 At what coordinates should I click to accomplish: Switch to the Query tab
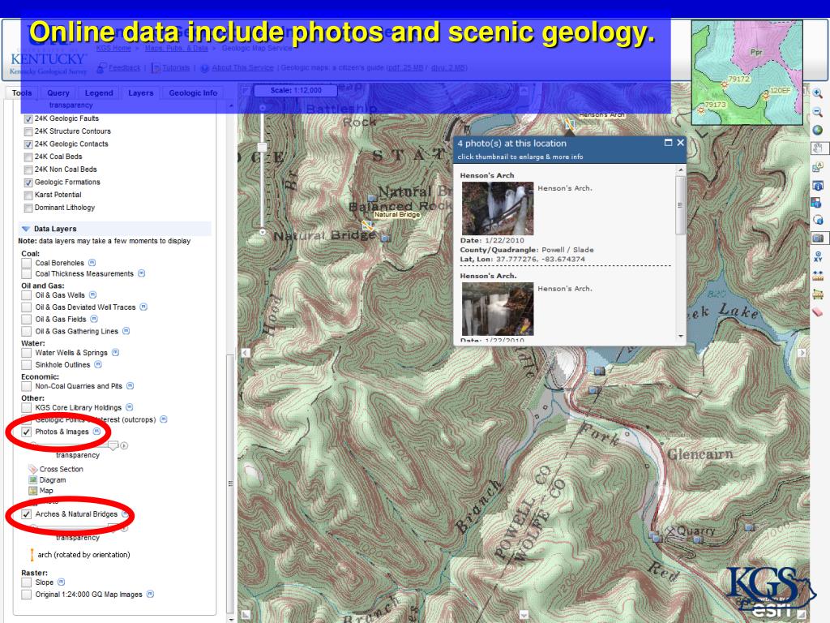point(58,92)
